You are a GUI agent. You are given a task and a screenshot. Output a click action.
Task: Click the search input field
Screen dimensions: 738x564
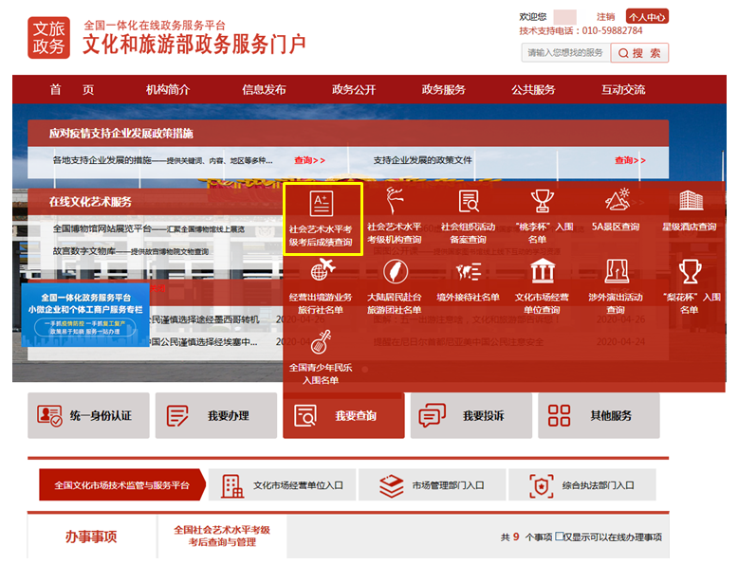click(566, 53)
